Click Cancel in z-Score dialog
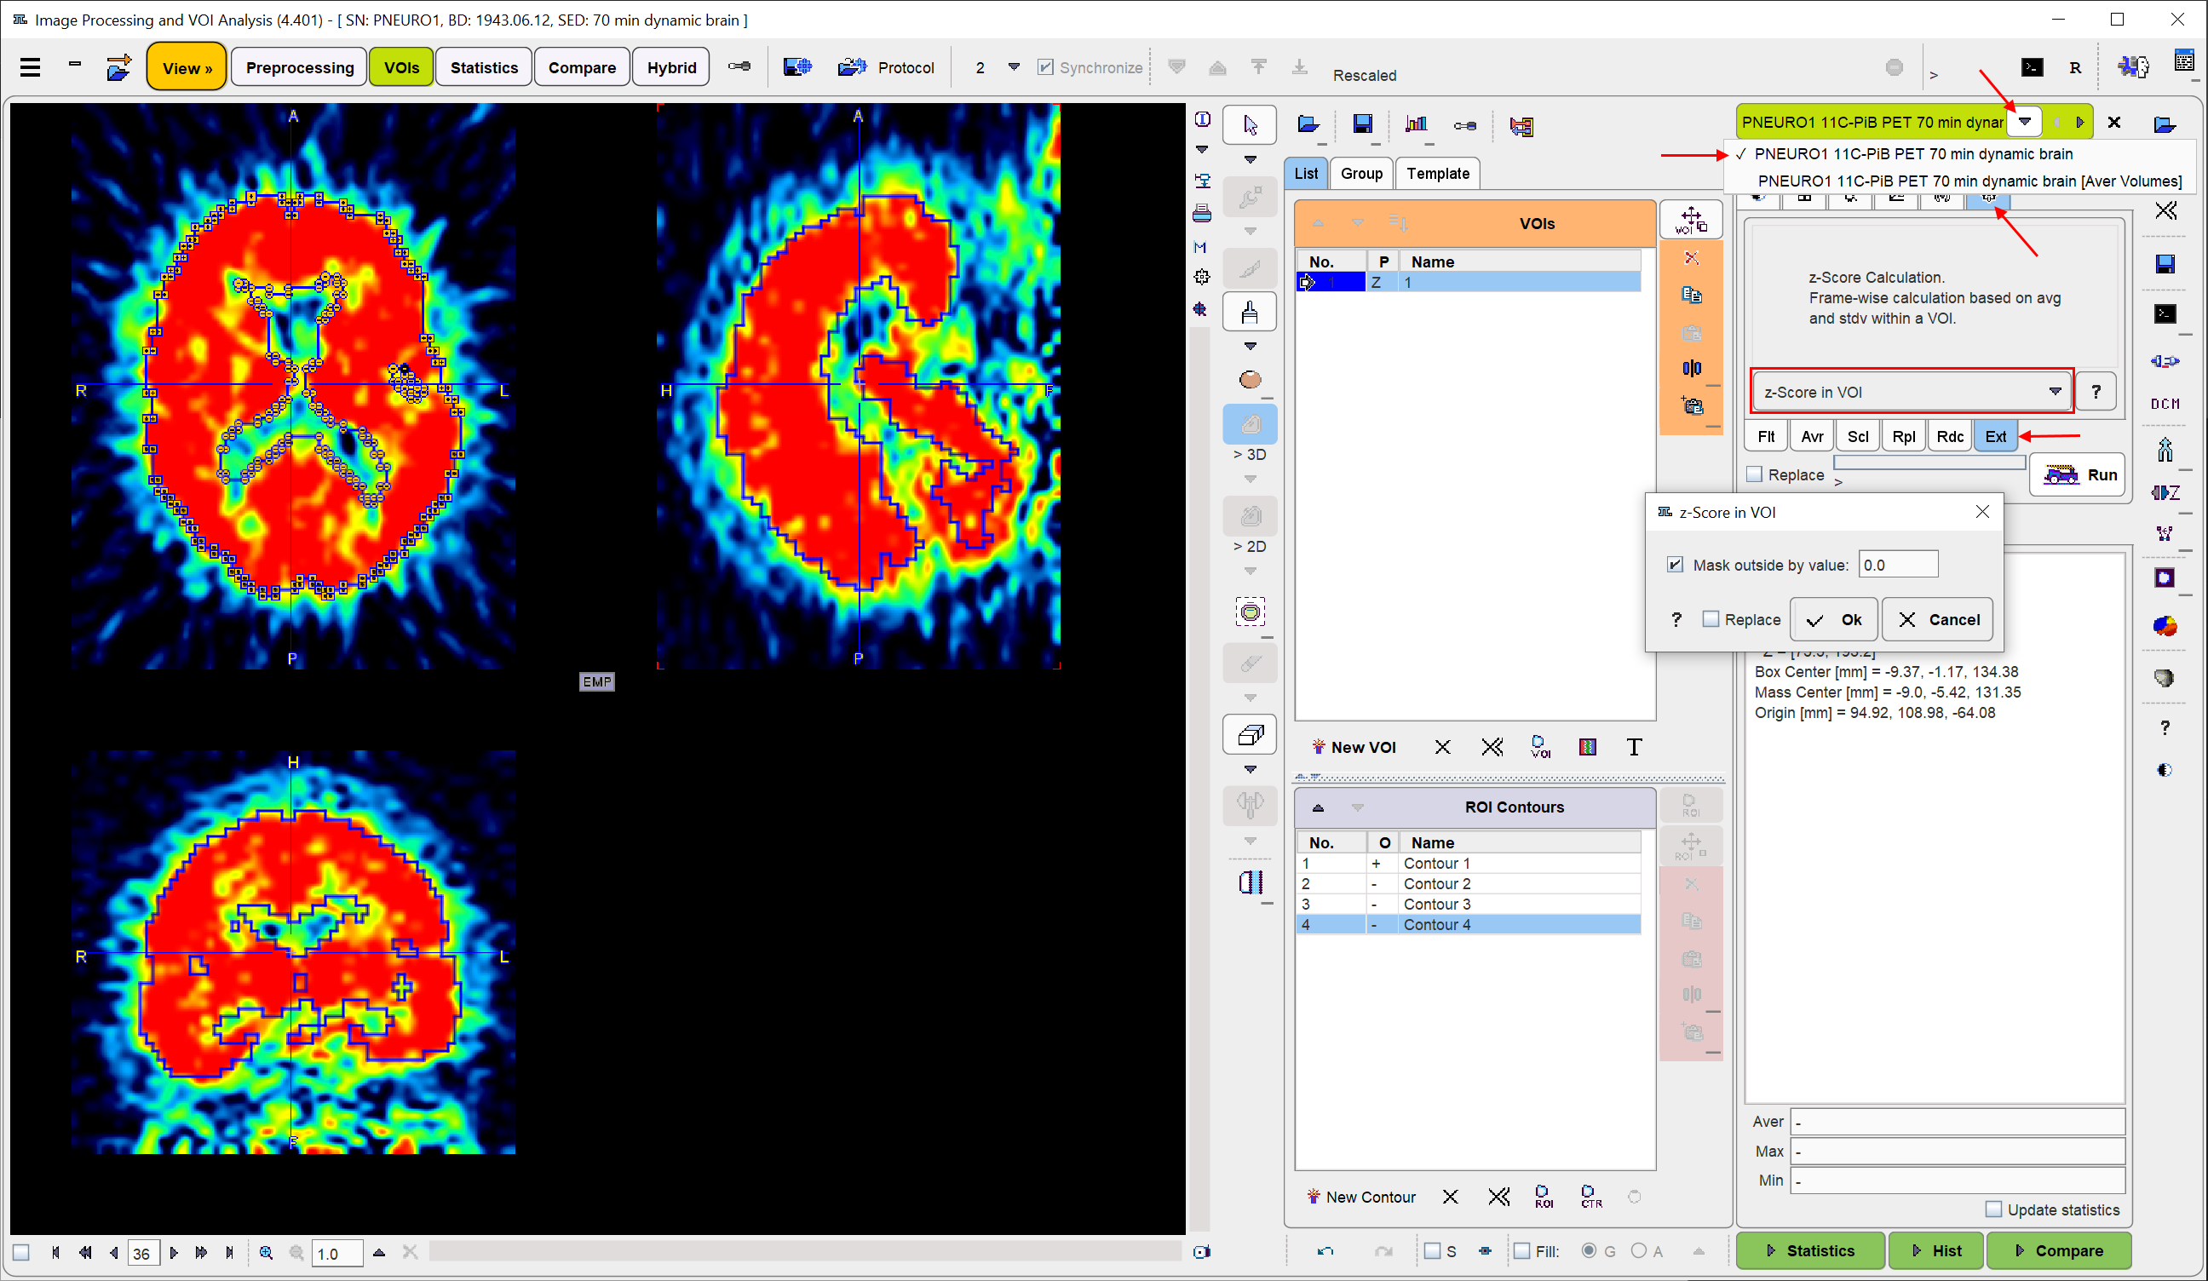Viewport: 2208px width, 1281px height. (x=1937, y=619)
